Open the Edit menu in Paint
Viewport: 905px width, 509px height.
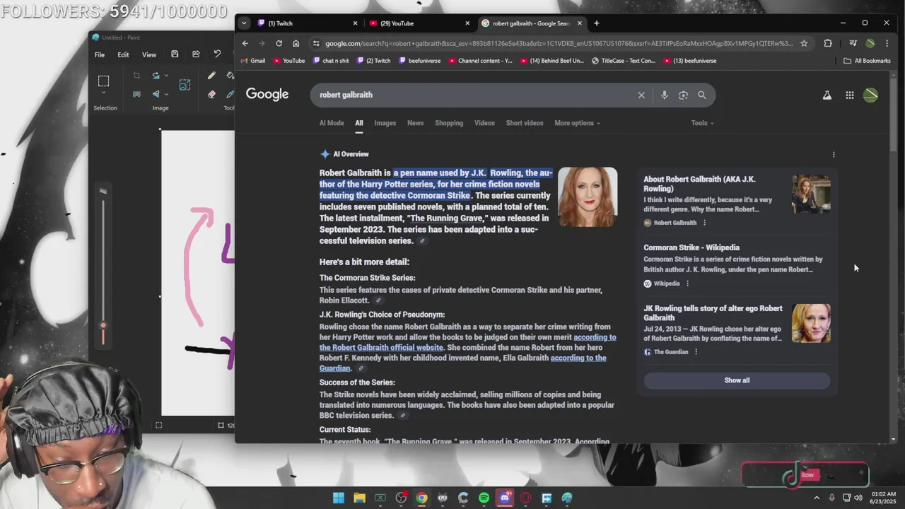(x=123, y=54)
